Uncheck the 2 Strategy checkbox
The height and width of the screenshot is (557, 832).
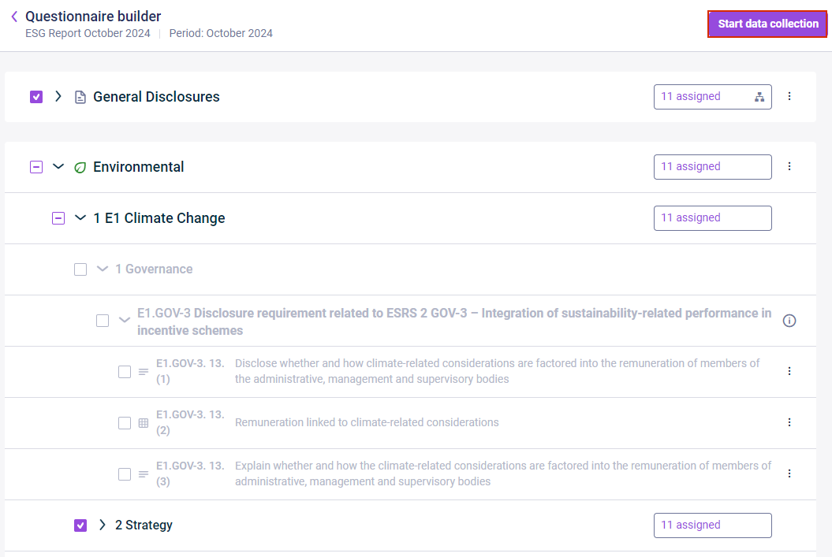coord(80,525)
